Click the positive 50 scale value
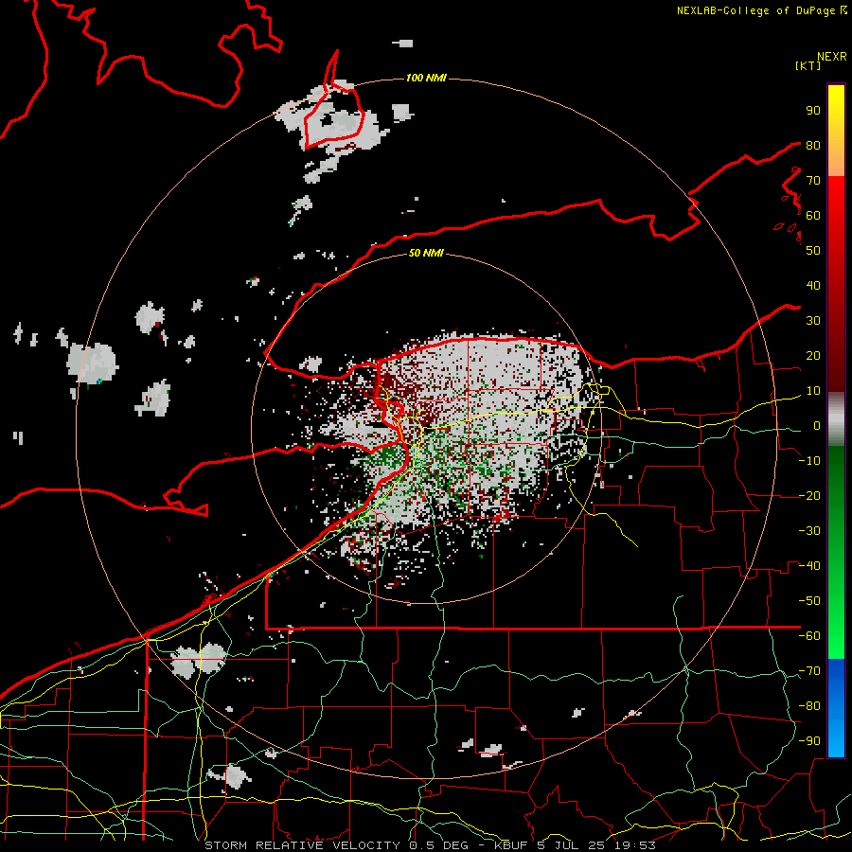Screen dimensions: 852x852 coord(813,251)
